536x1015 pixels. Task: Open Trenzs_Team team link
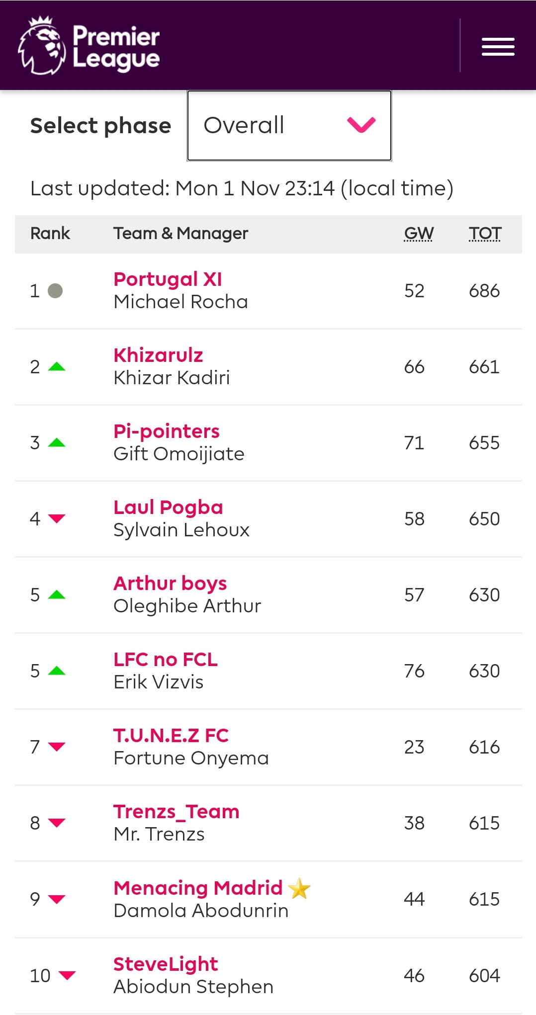[x=177, y=812]
